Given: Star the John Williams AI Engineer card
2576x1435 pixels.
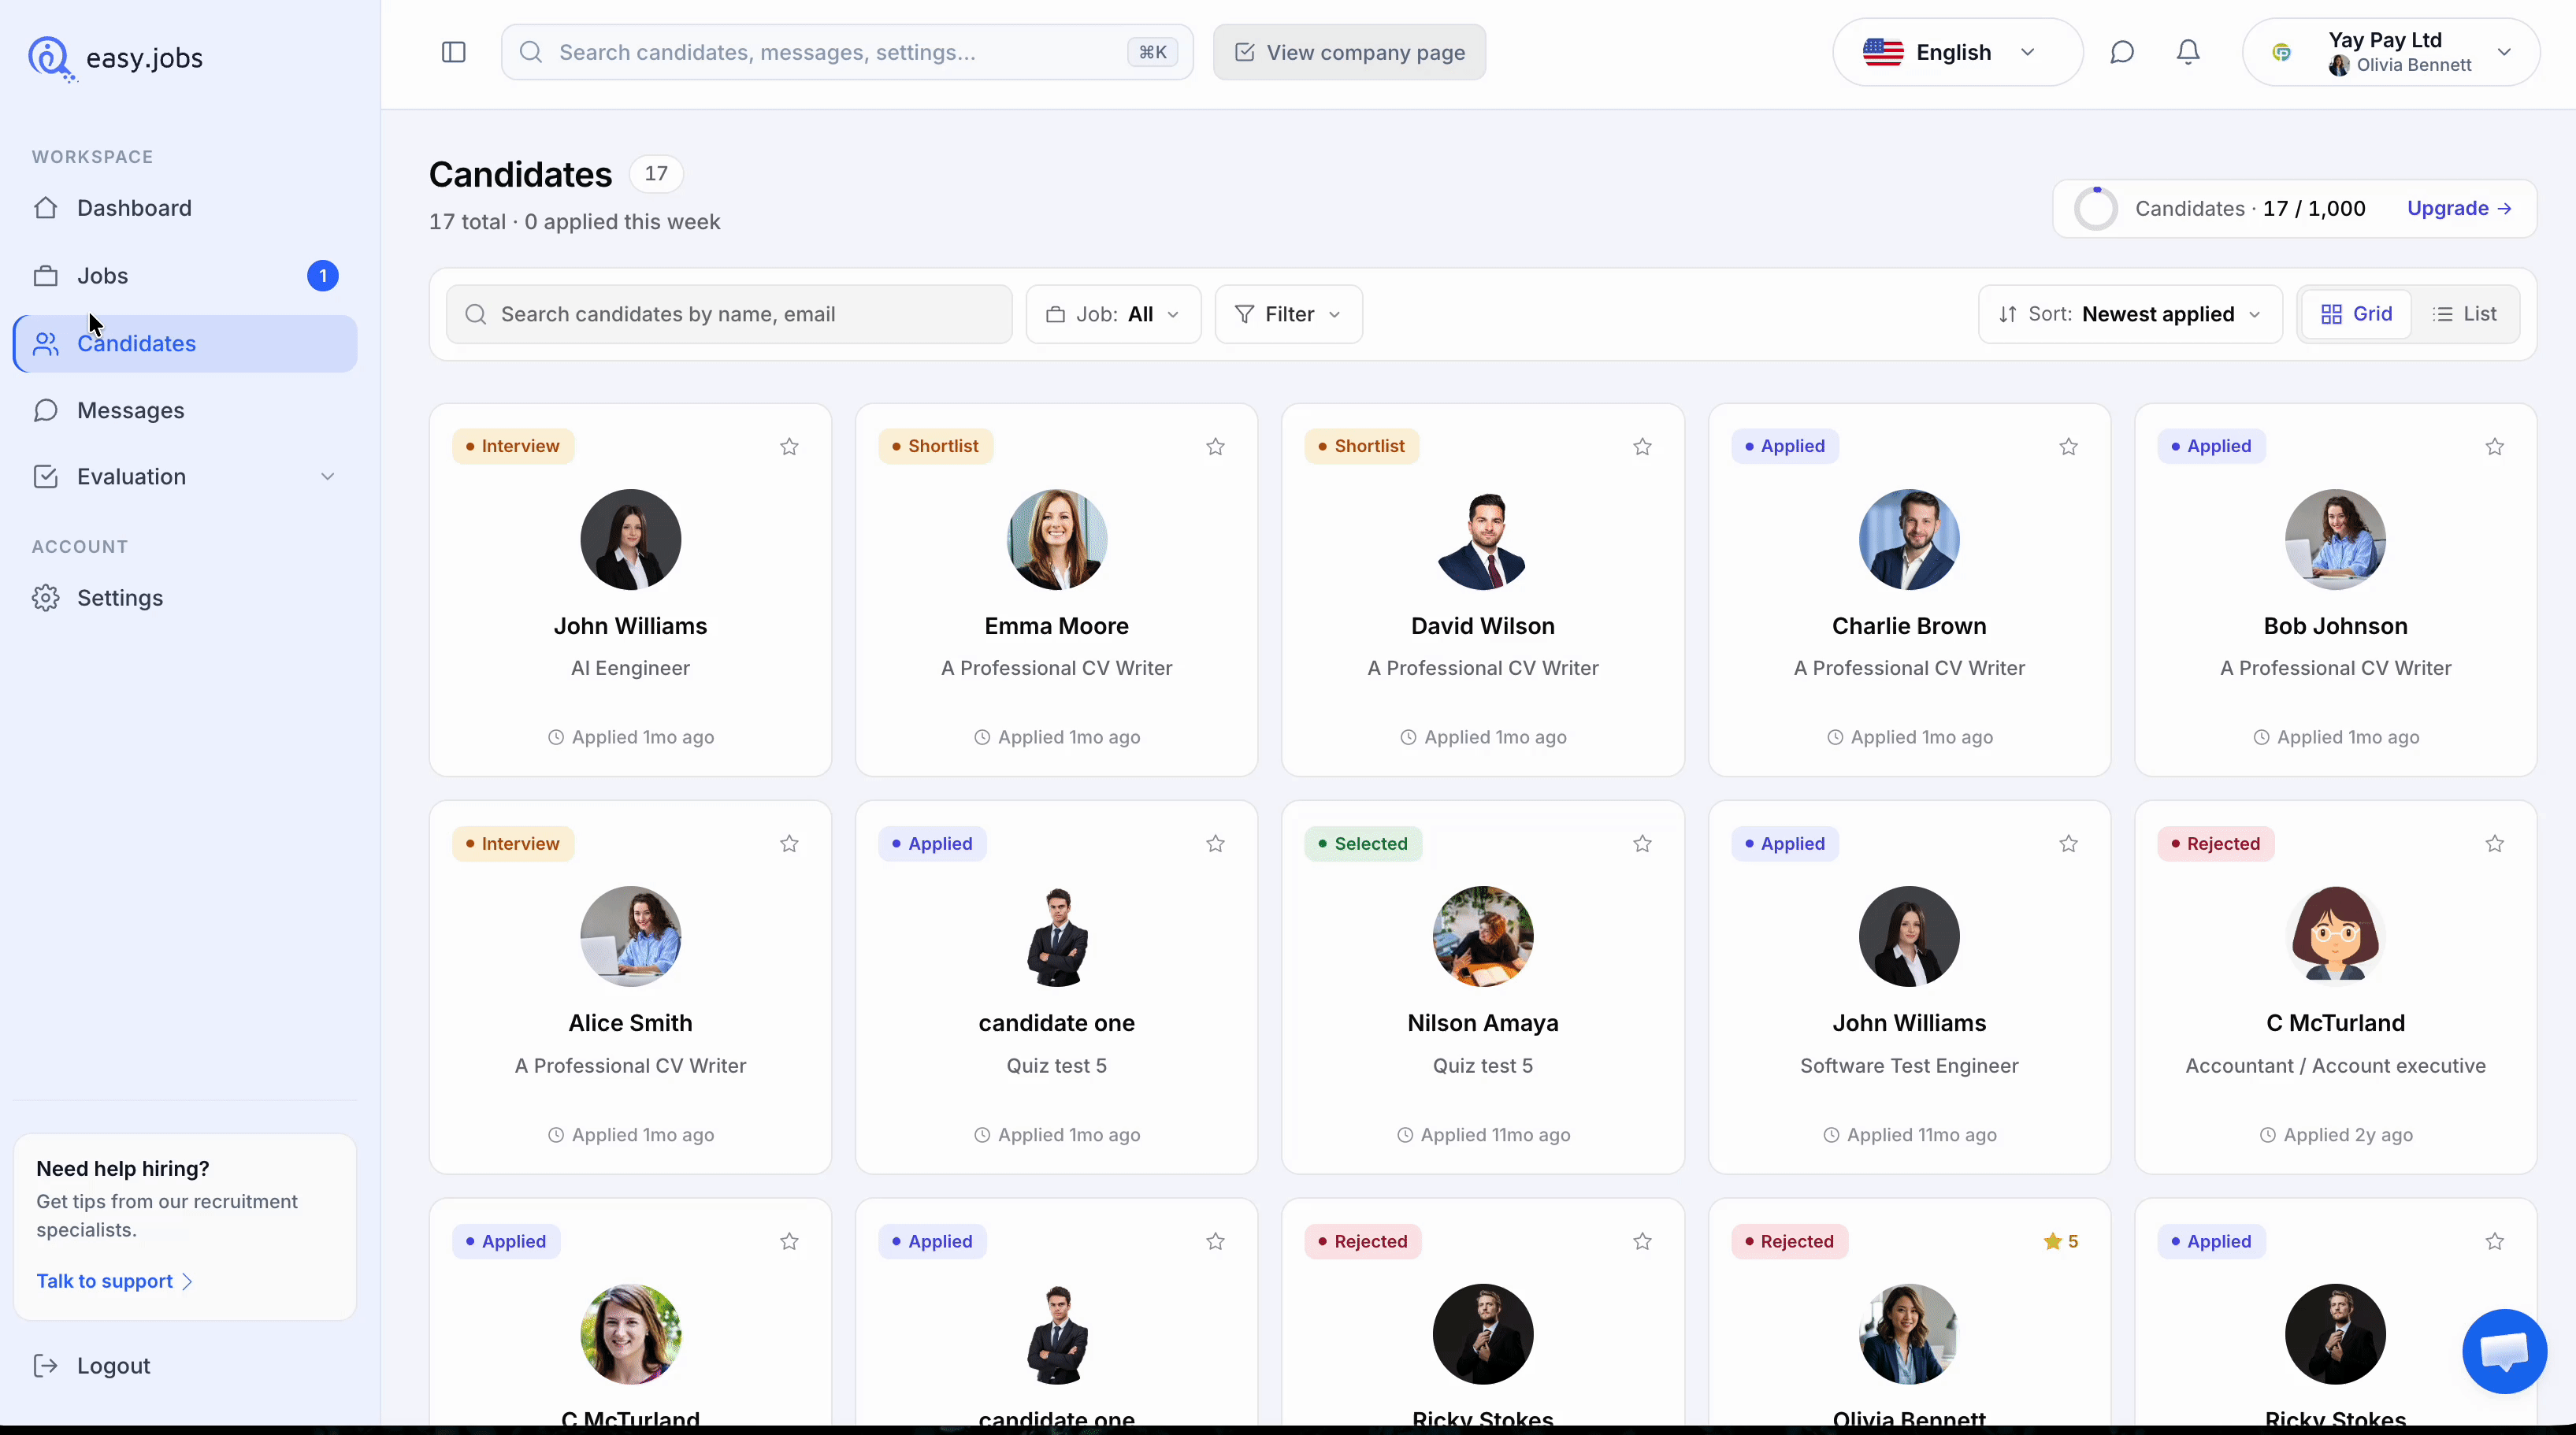Looking at the screenshot, I should (x=789, y=447).
